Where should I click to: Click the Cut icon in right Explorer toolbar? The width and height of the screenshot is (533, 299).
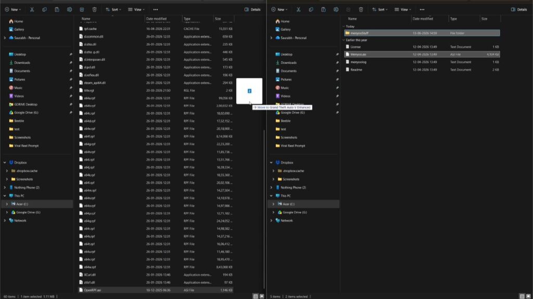click(298, 9)
